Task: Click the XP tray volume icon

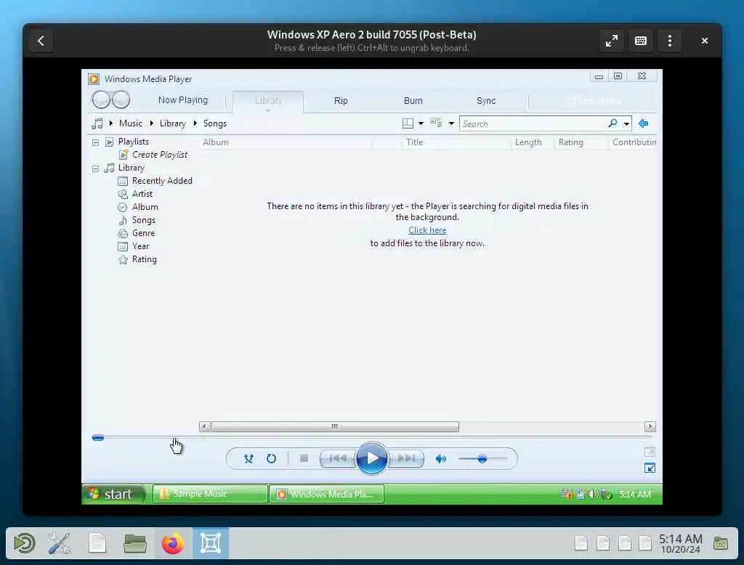Action: tap(592, 495)
